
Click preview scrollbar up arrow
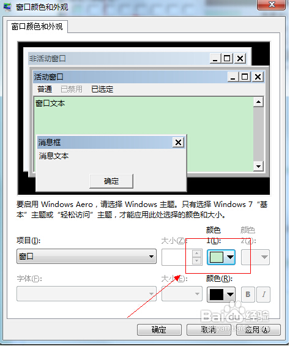click(x=258, y=102)
